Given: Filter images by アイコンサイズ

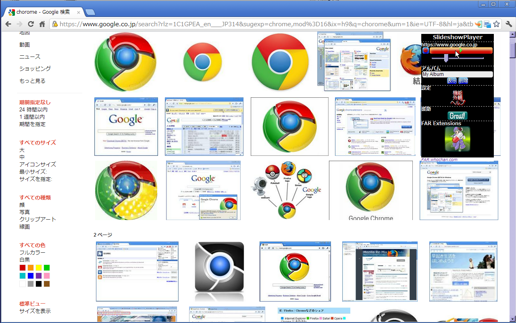Looking at the screenshot, I should tap(37, 164).
